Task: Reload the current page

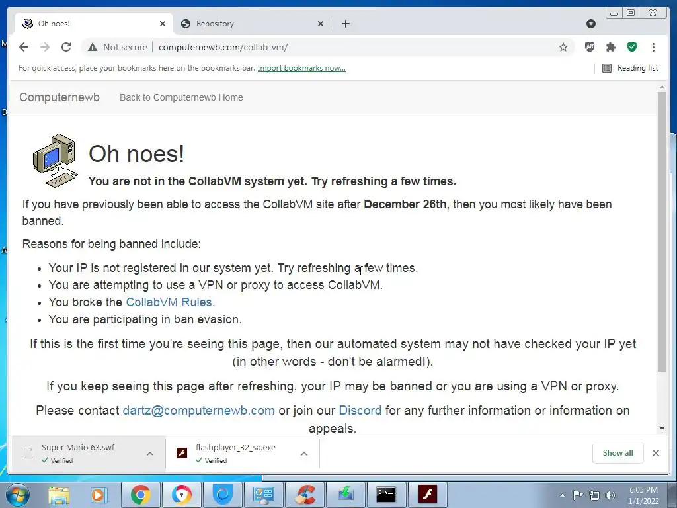Action: pyautogui.click(x=66, y=47)
